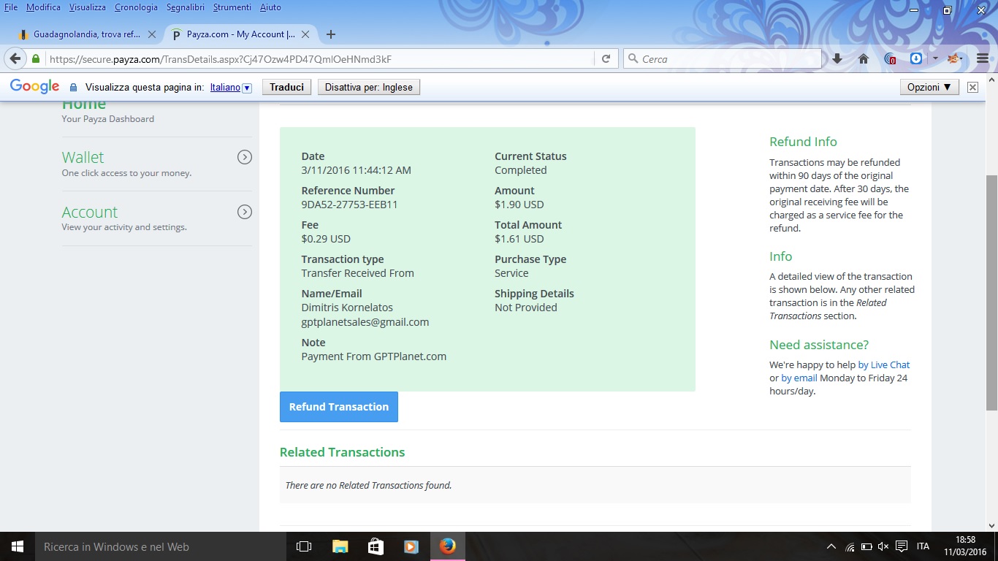Image resolution: width=998 pixels, height=561 pixels.
Task: Reload the page with the refresh icon
Action: (606, 59)
